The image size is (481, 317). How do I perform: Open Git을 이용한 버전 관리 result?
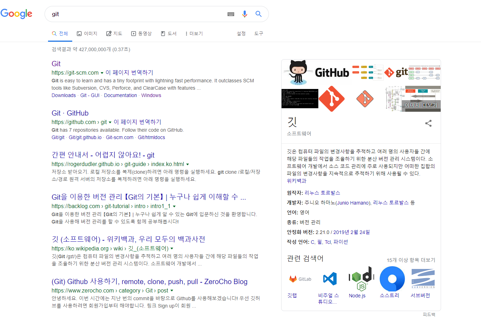[x=149, y=197]
